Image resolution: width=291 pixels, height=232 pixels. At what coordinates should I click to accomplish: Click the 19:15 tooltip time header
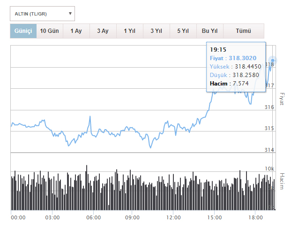[218, 50]
